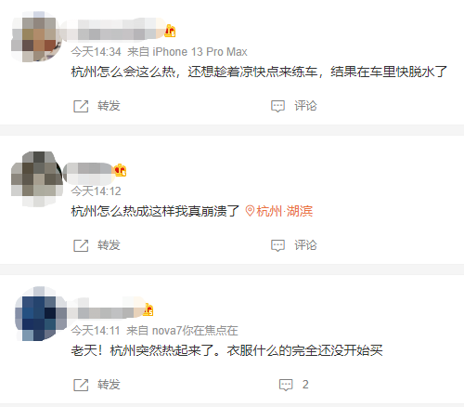This screenshot has width=464, height=407.
Task: Click the blurred username on first post
Action: coord(112,30)
